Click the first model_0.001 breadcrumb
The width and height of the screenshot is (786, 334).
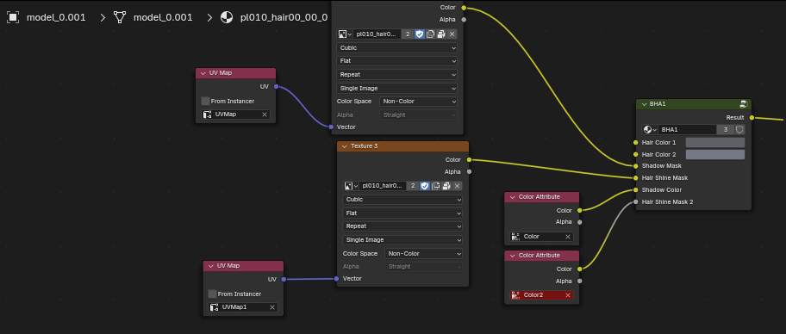coord(56,17)
